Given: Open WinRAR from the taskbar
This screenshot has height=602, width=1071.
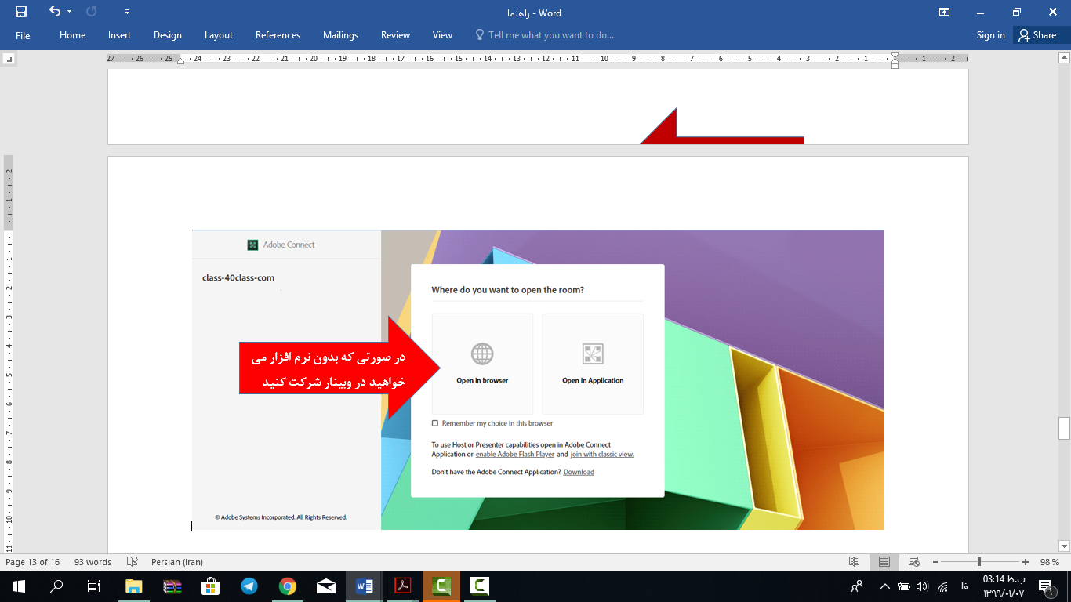Looking at the screenshot, I should [x=172, y=586].
